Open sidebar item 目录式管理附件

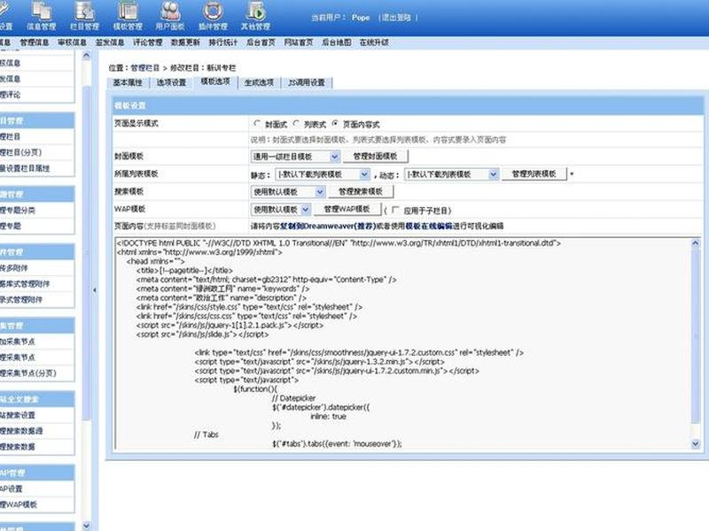pos(20,299)
